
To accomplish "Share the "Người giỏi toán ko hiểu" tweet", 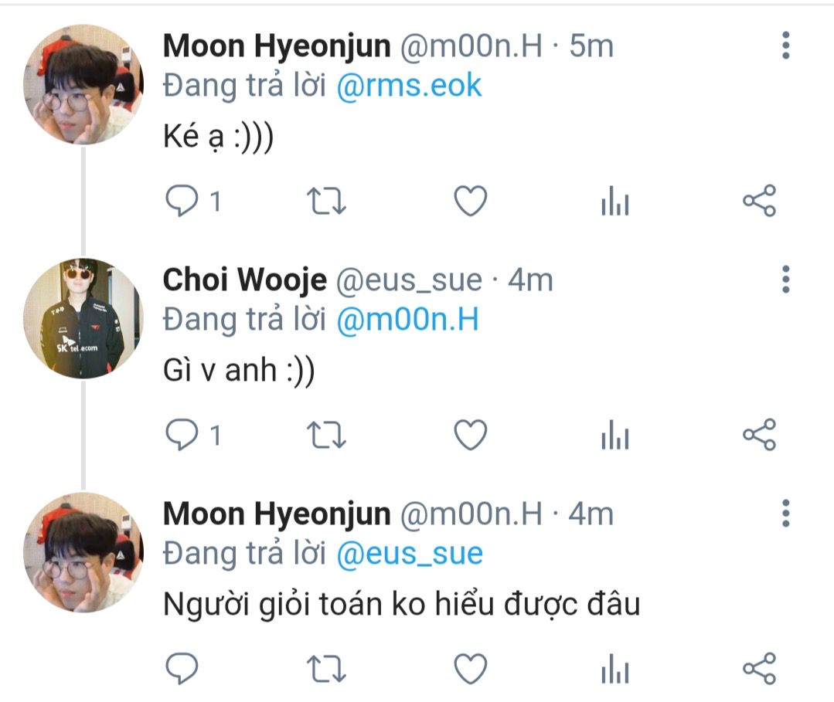I will point(759,669).
